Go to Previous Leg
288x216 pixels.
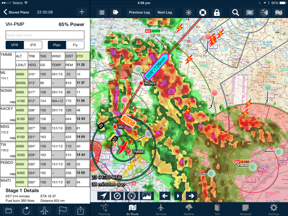click(139, 13)
